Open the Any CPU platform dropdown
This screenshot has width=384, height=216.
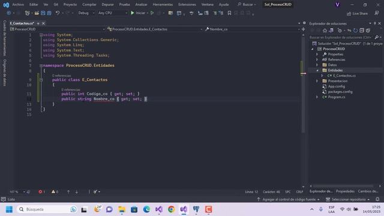click(113, 13)
